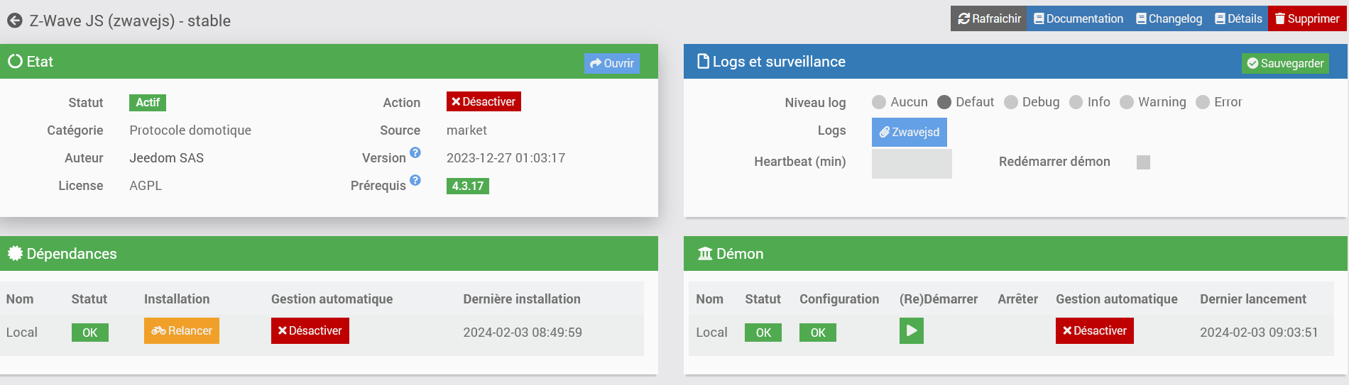Click the version date 2023-12-27 01:03:17
The image size is (1349, 385).
tap(506, 158)
